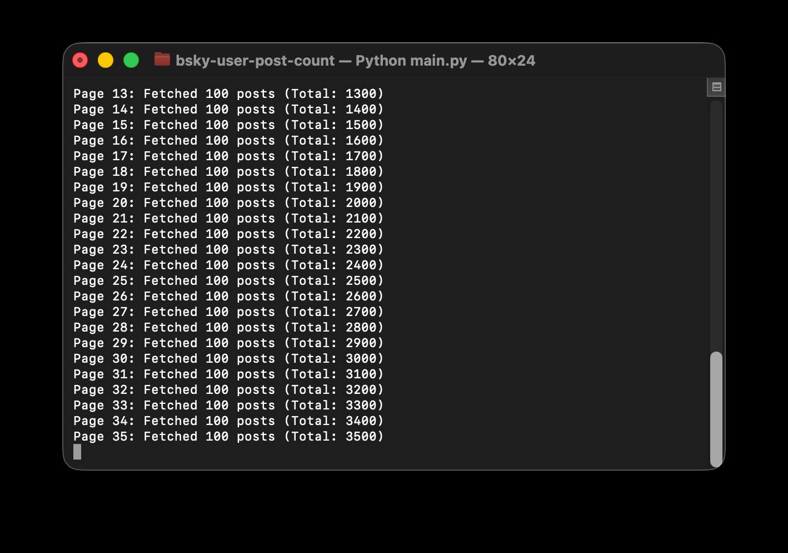The height and width of the screenshot is (553, 788).
Task: Click the Page 35 output line
Action: 228,437
